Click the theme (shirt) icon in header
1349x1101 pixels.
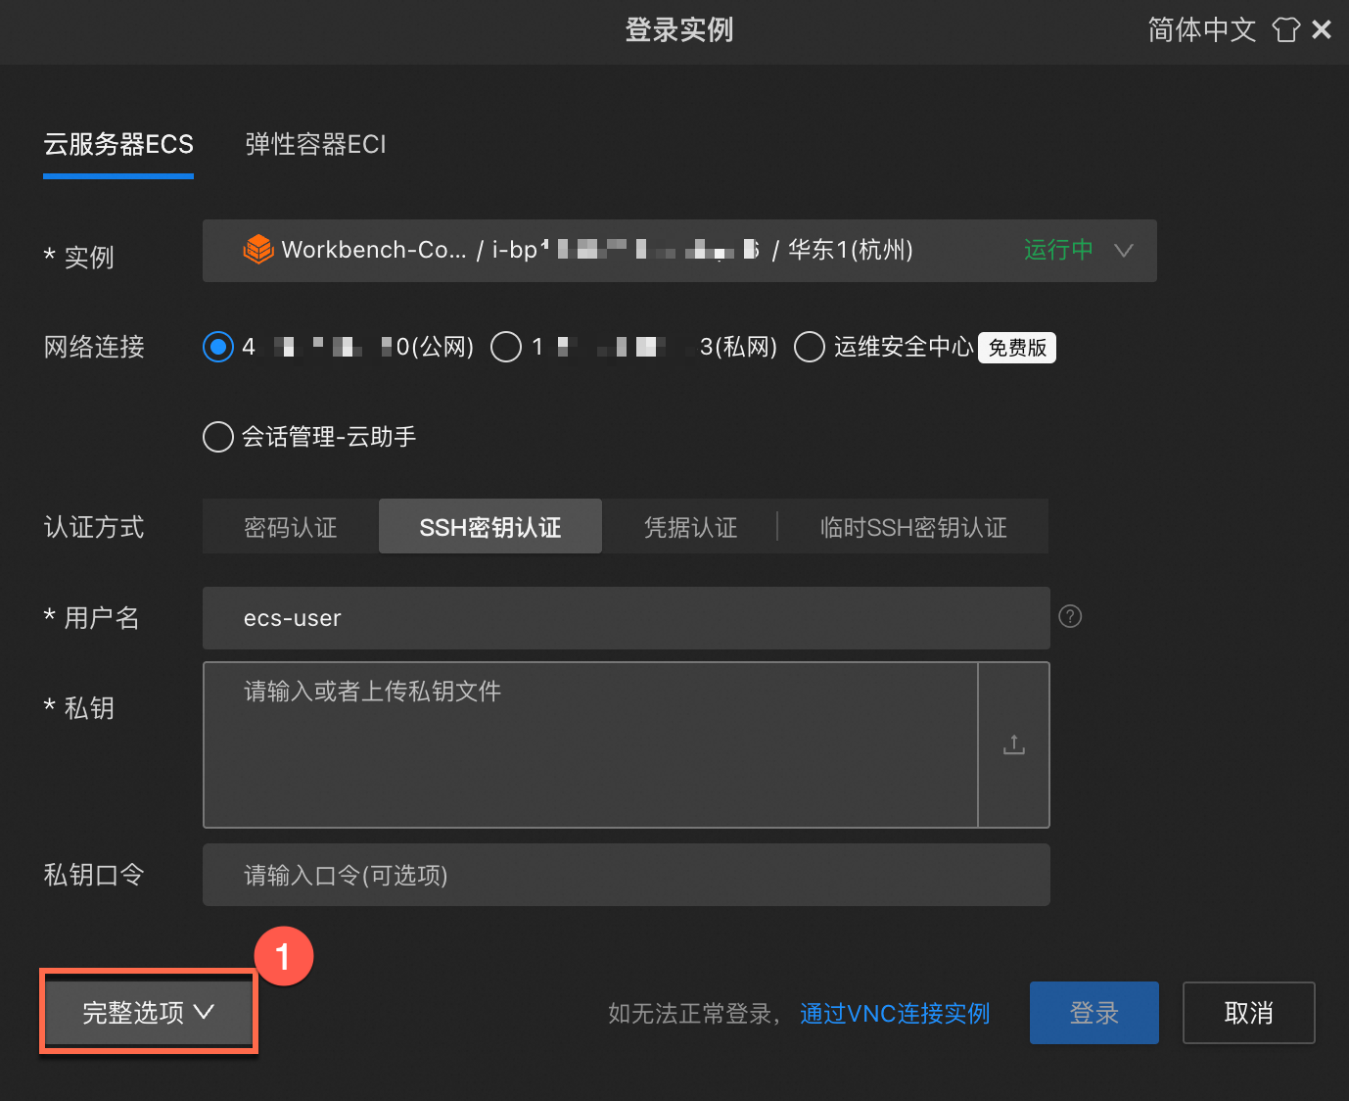pos(1285,30)
